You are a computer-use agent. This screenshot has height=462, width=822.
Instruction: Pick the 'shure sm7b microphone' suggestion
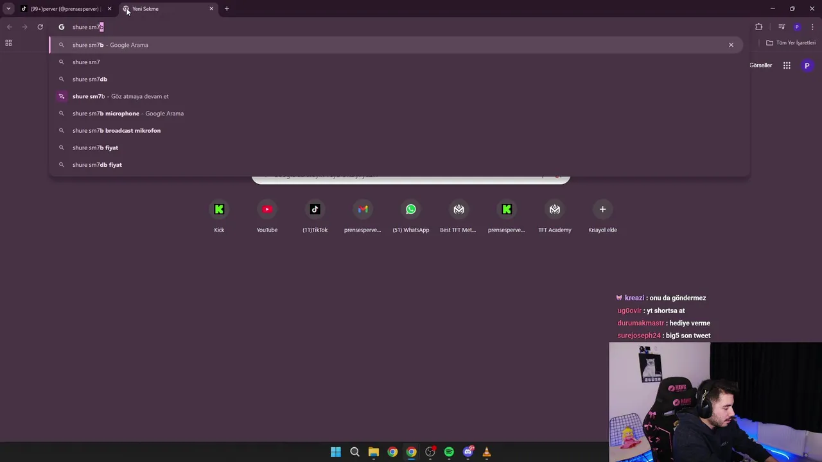tap(396, 114)
